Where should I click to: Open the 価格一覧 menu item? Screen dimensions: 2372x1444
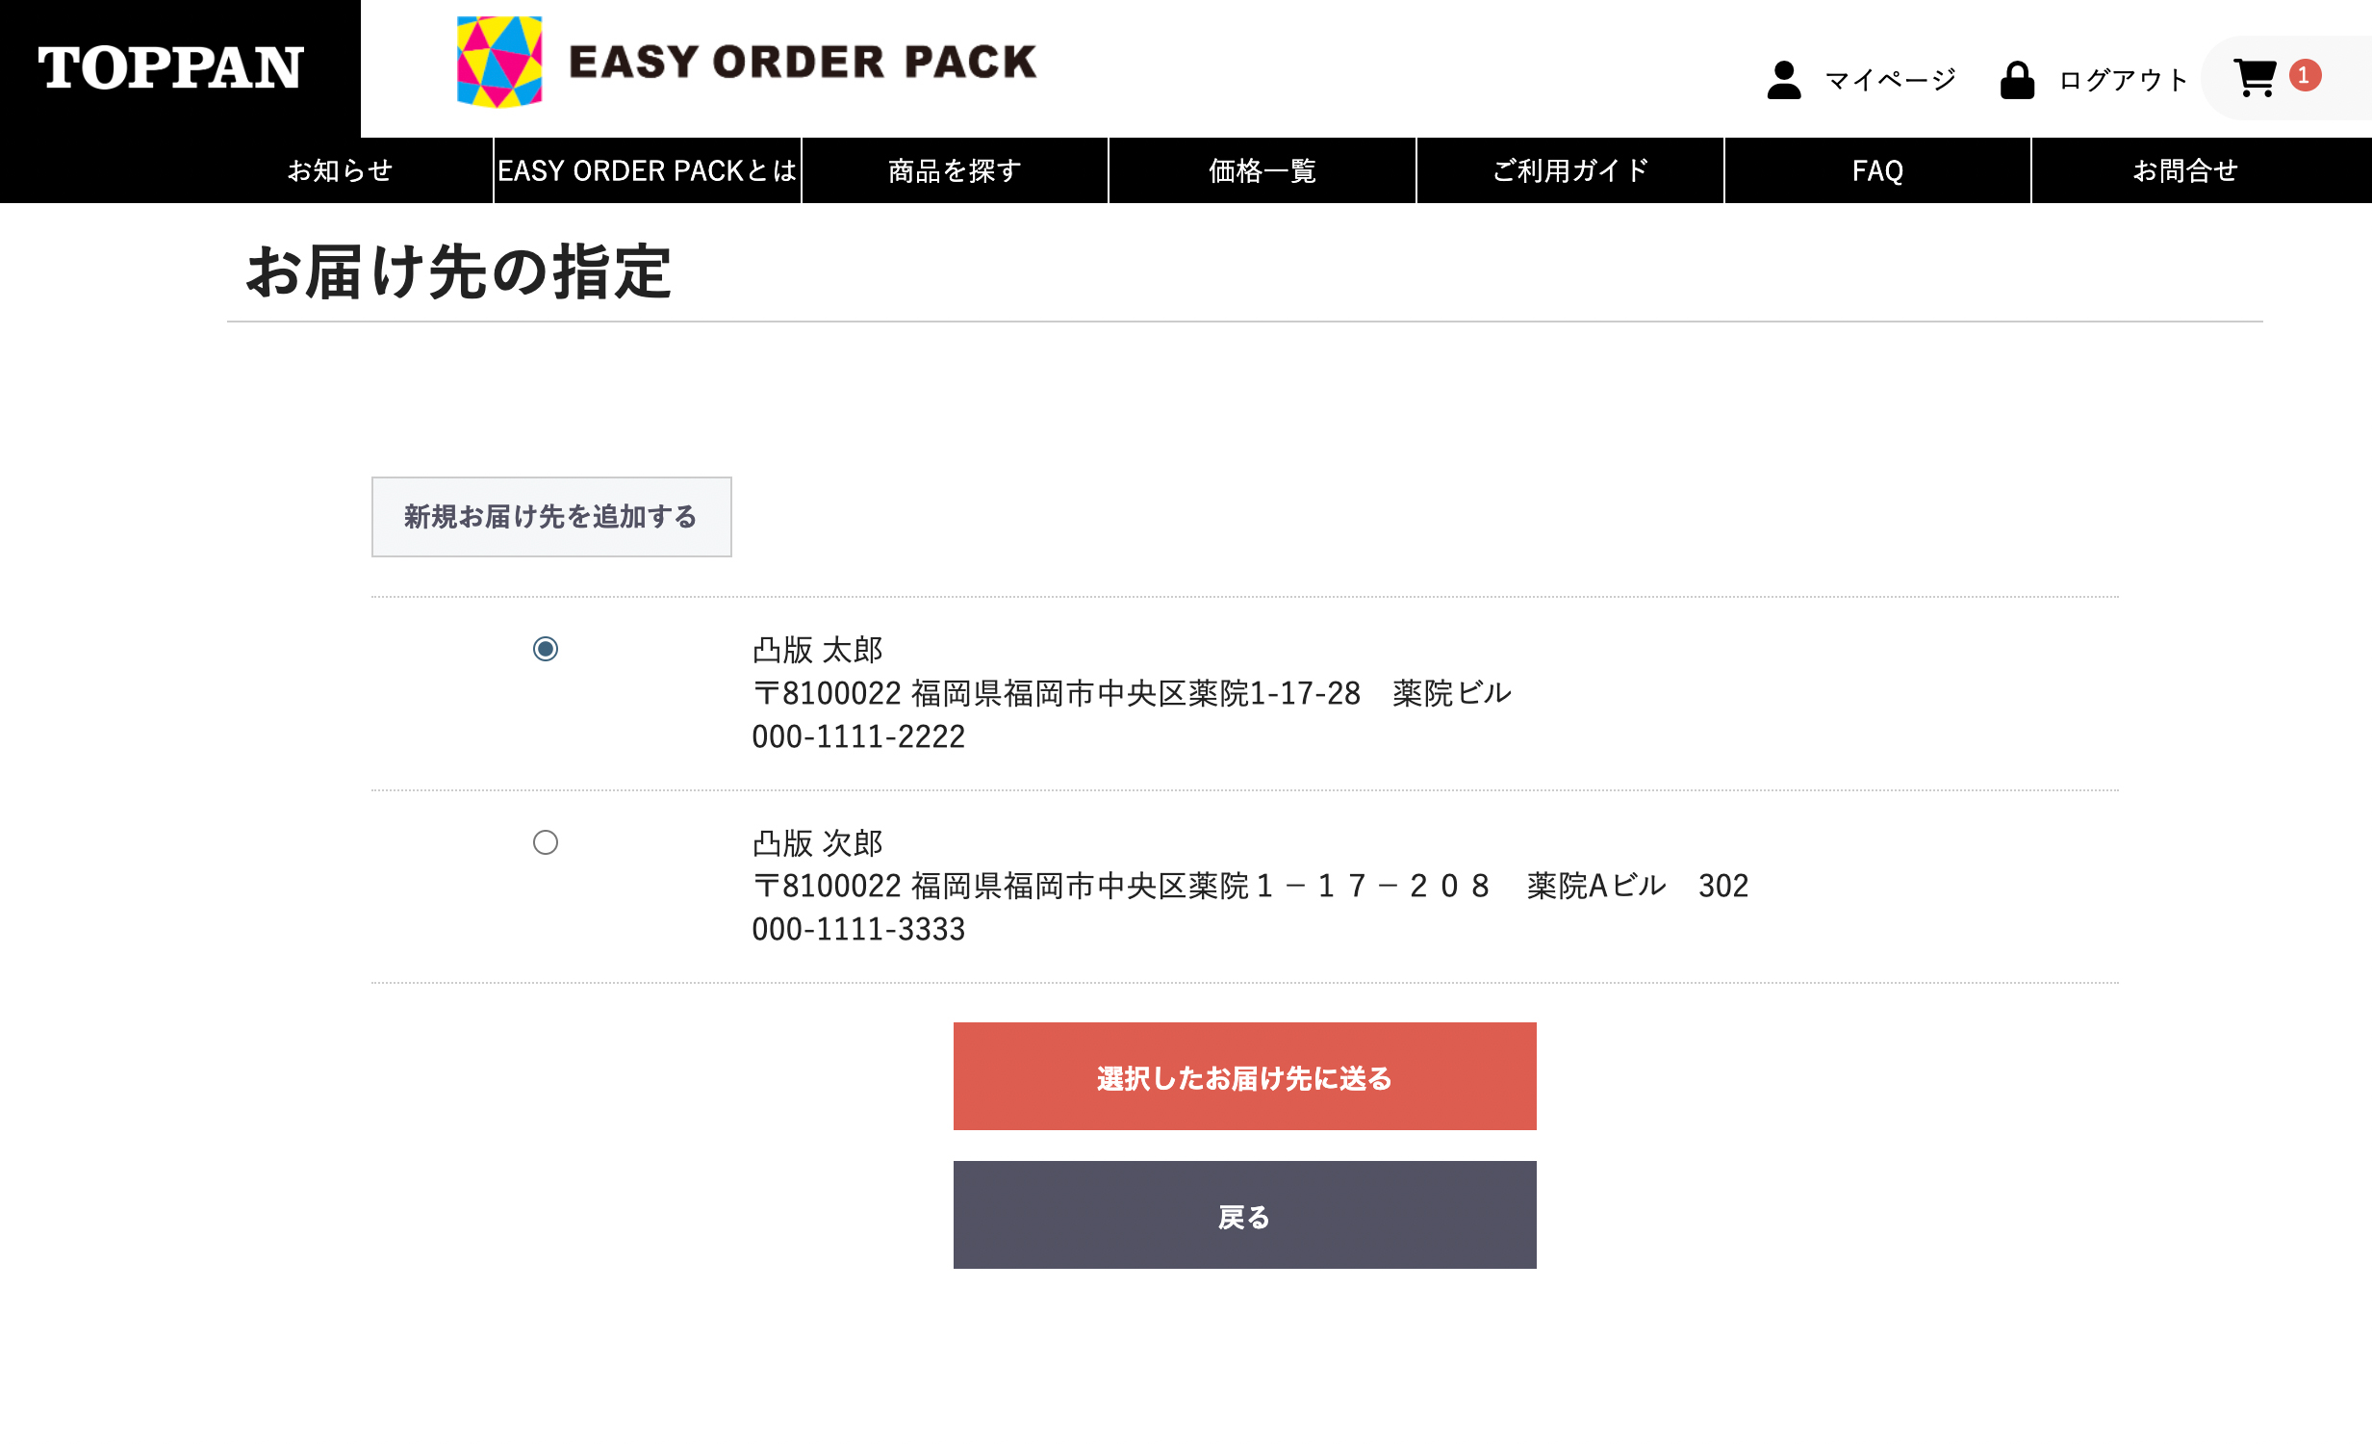click(x=1263, y=170)
